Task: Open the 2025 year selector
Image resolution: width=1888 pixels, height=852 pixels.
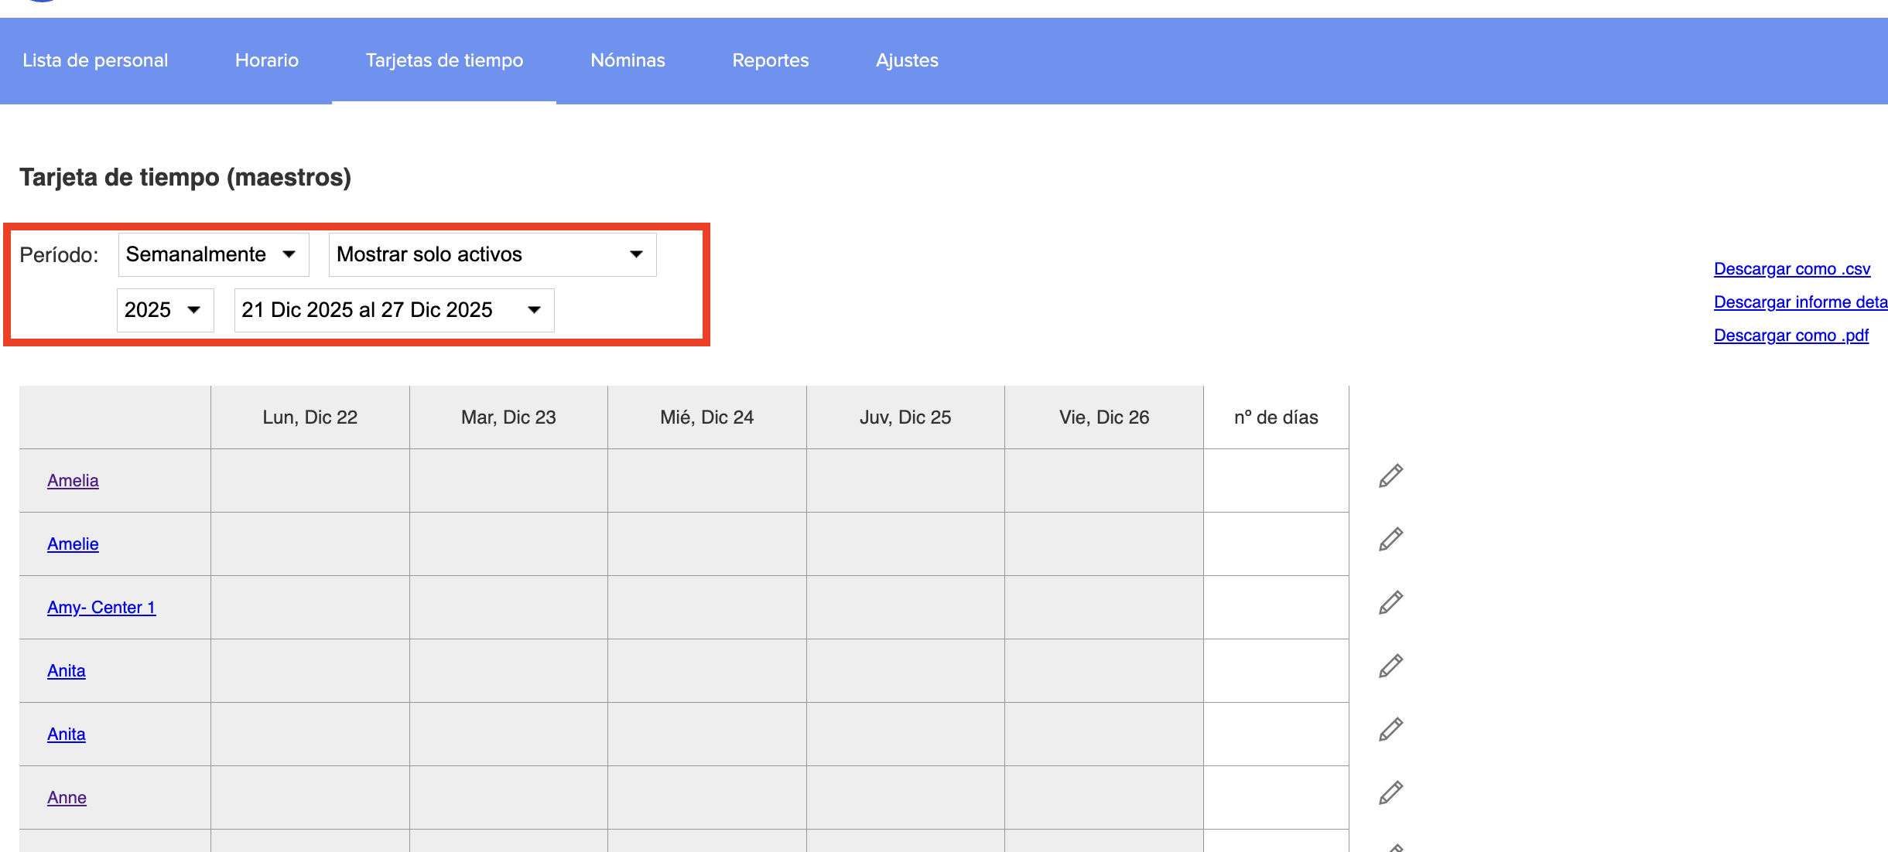Action: coord(165,310)
